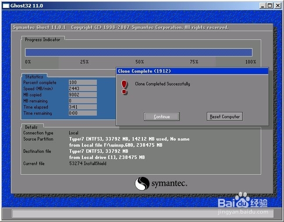Image resolution: width=284 pixels, height=222 pixels.
Task: Click the red exclamation mark icon
Action: [x=124, y=88]
